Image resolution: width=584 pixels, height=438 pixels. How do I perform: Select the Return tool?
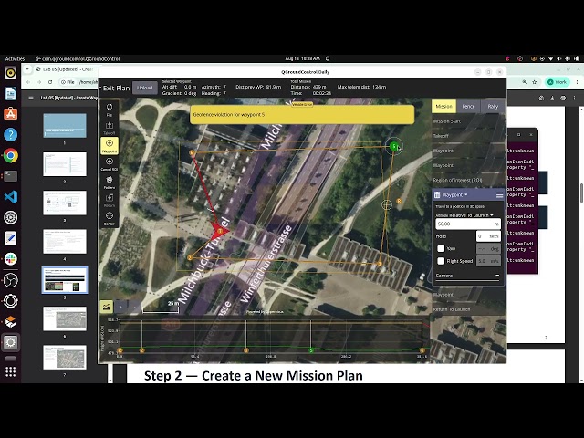[x=109, y=200]
